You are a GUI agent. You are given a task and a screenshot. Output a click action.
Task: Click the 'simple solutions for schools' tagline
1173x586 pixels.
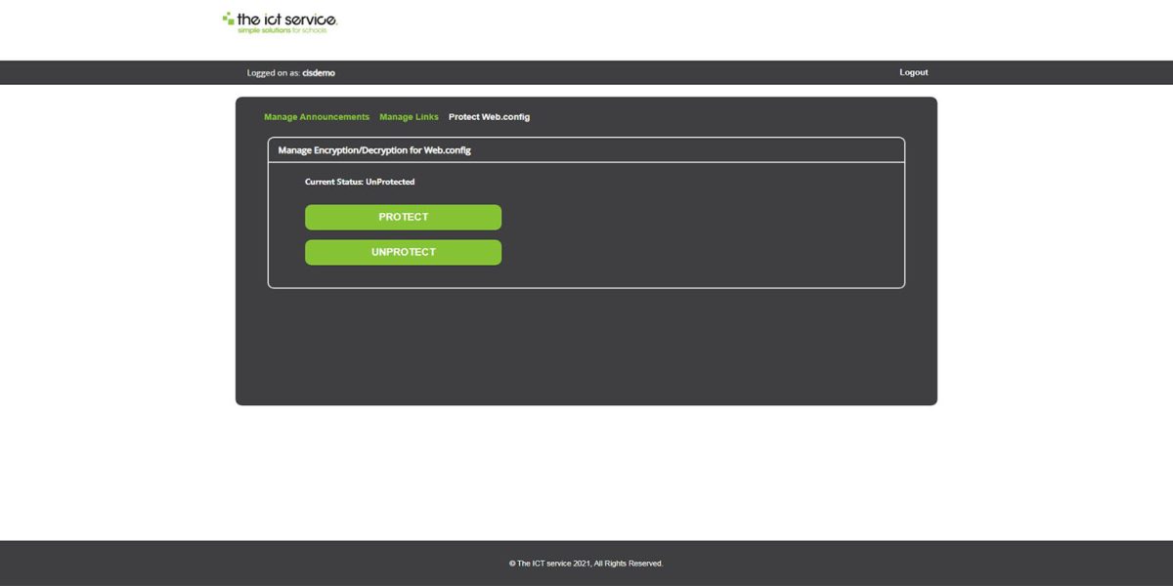(283, 30)
